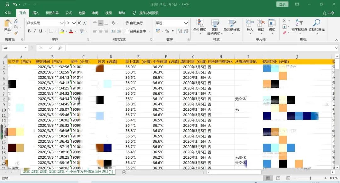Toggle Italic formatting

coord(35,31)
